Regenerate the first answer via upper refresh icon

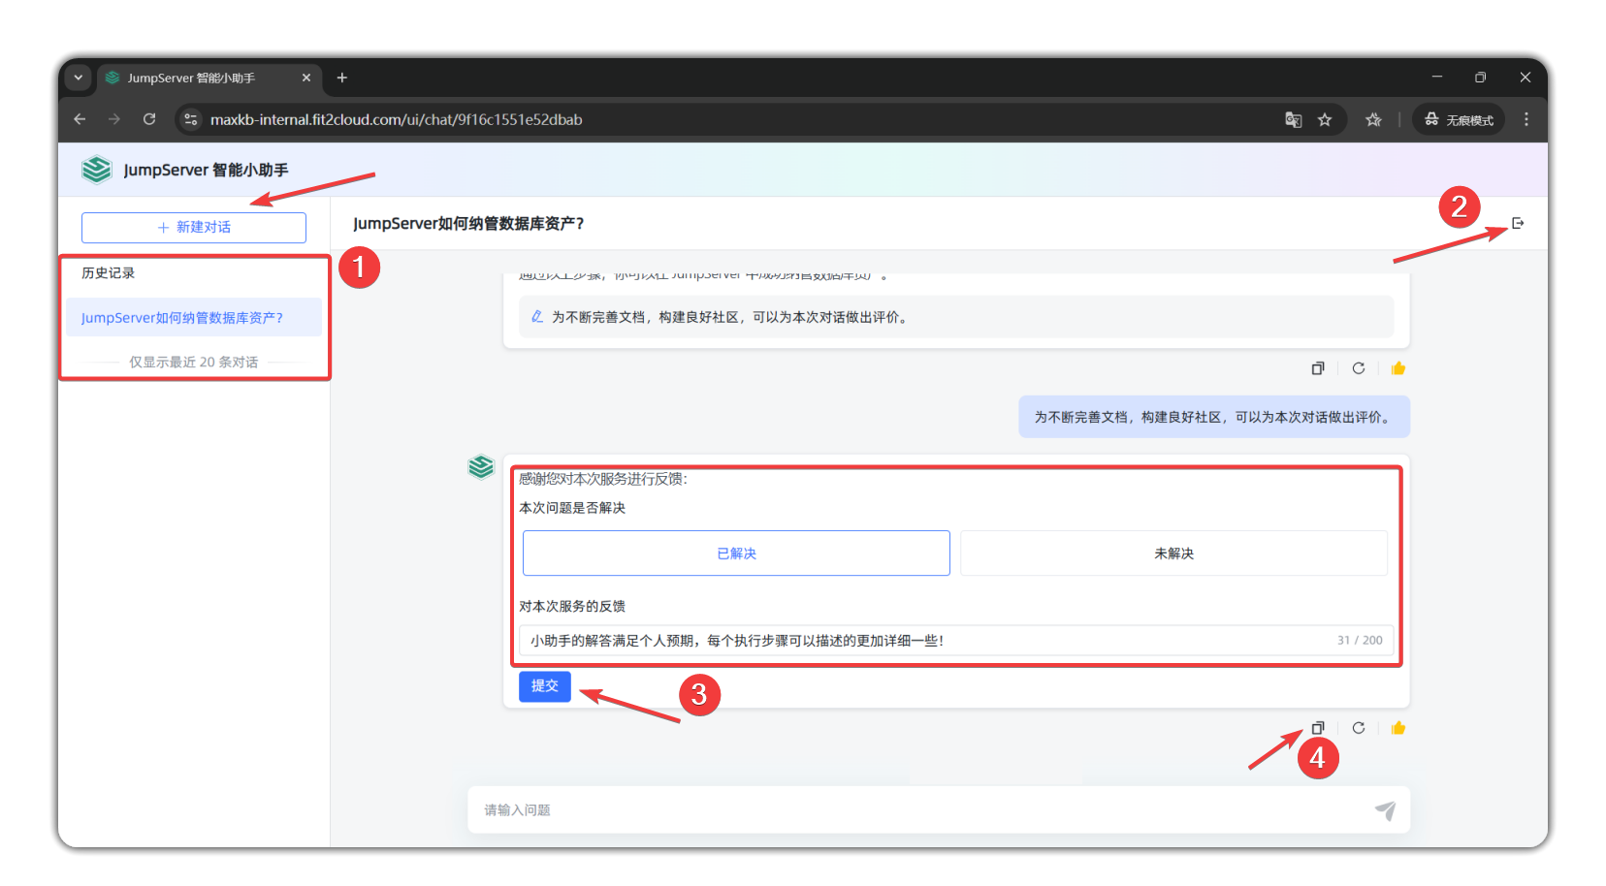(x=1359, y=368)
